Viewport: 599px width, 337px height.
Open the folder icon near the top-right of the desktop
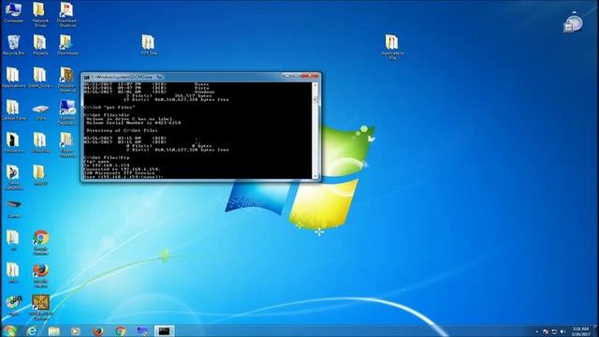click(392, 47)
